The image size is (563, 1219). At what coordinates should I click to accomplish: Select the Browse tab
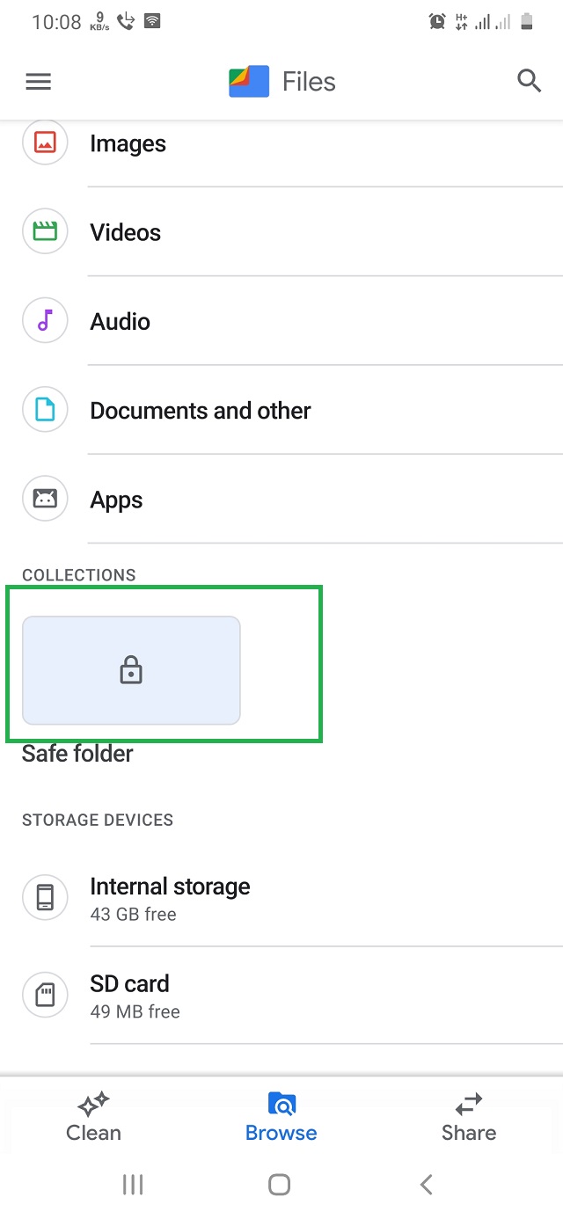(281, 1117)
